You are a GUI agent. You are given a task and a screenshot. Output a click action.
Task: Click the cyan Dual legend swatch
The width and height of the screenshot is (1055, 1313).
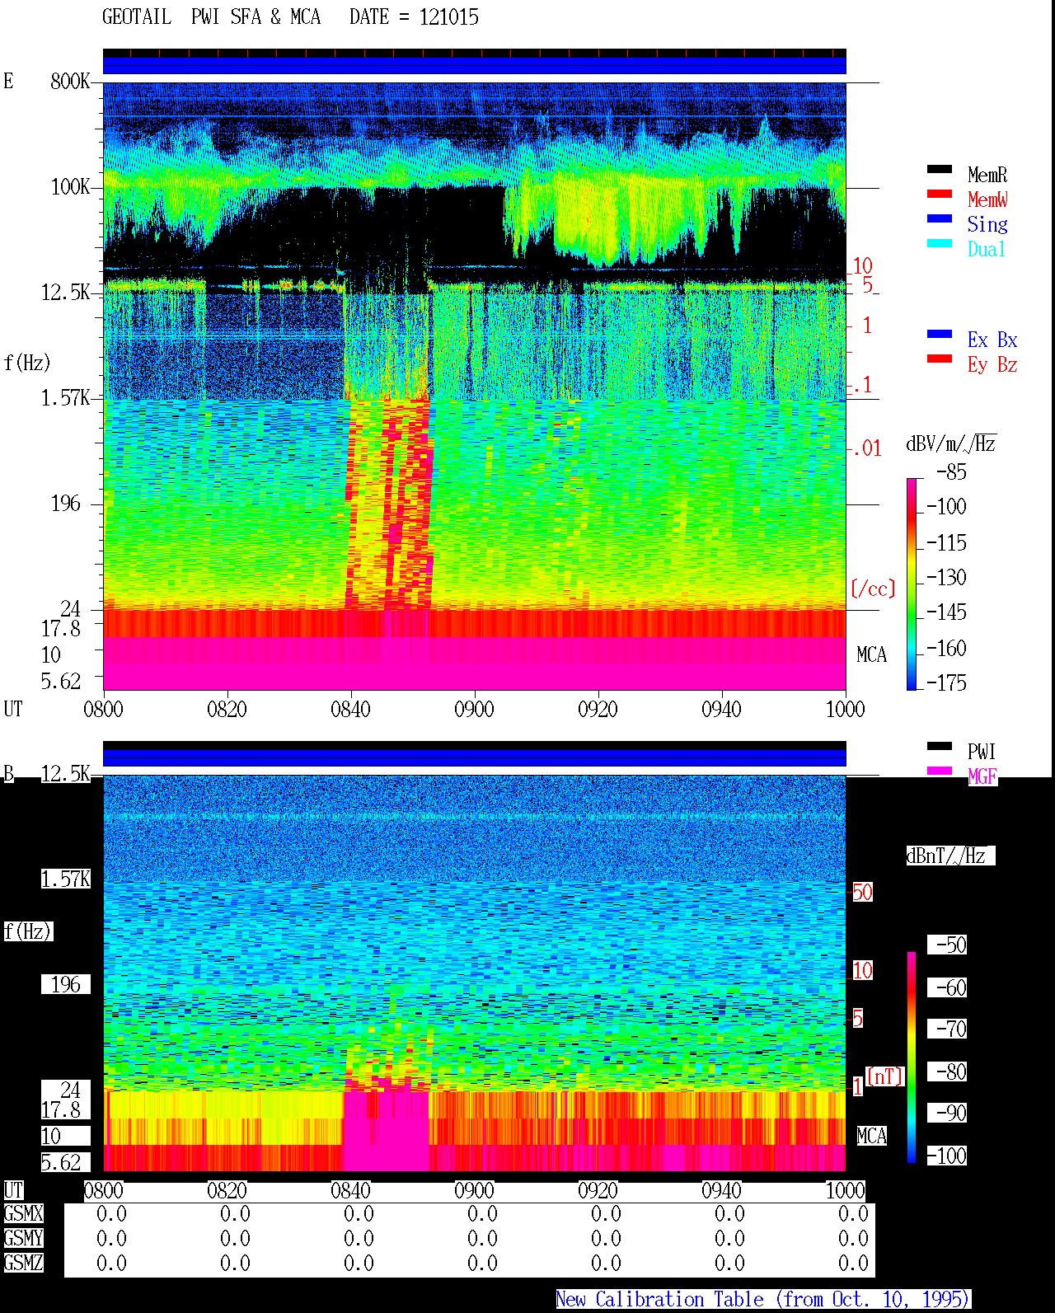coord(940,244)
